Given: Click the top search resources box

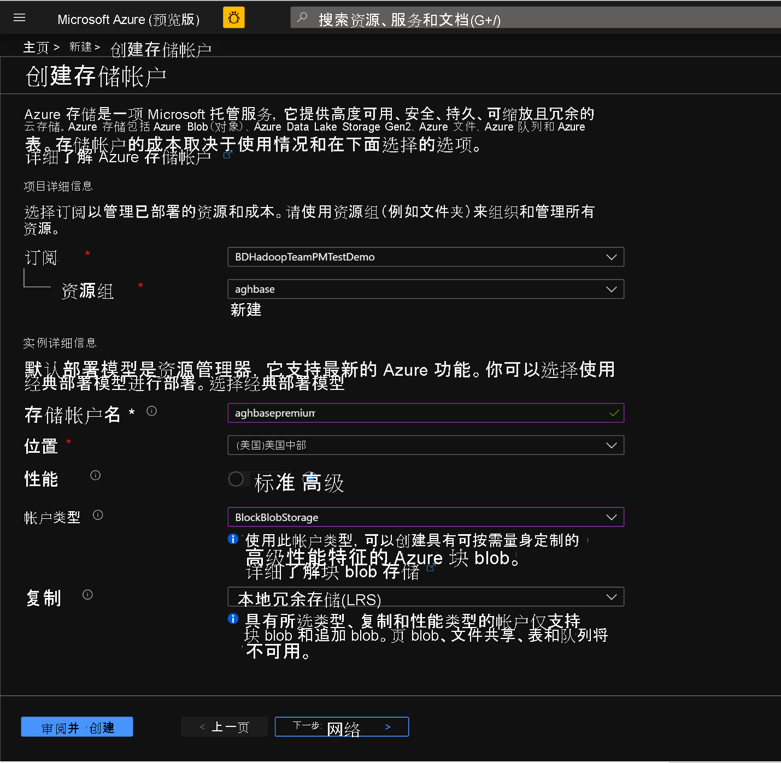Looking at the screenshot, I should click(536, 18).
